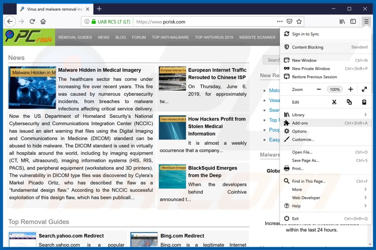Open the home page via house icon
The image size is (376, 250).
coord(43,21)
